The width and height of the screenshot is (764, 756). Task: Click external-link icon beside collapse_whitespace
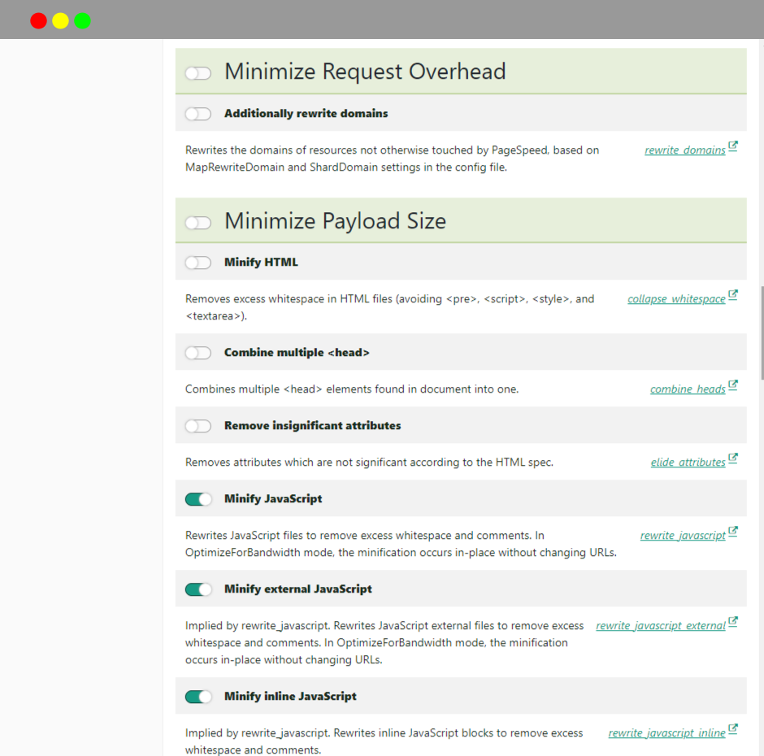(733, 295)
